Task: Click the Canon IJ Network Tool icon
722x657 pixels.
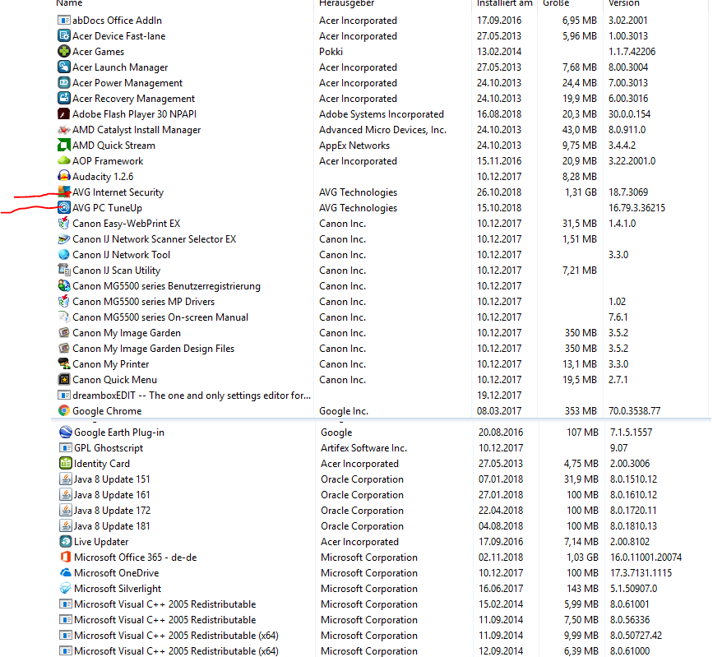Action: tap(64, 255)
